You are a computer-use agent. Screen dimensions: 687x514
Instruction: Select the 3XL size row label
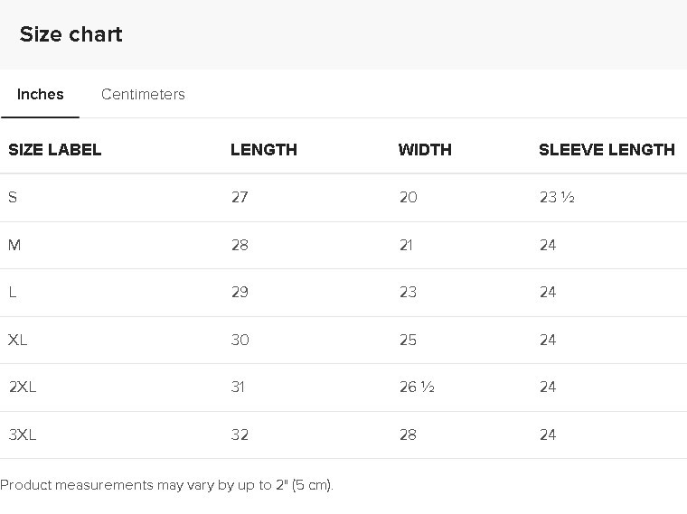23,435
